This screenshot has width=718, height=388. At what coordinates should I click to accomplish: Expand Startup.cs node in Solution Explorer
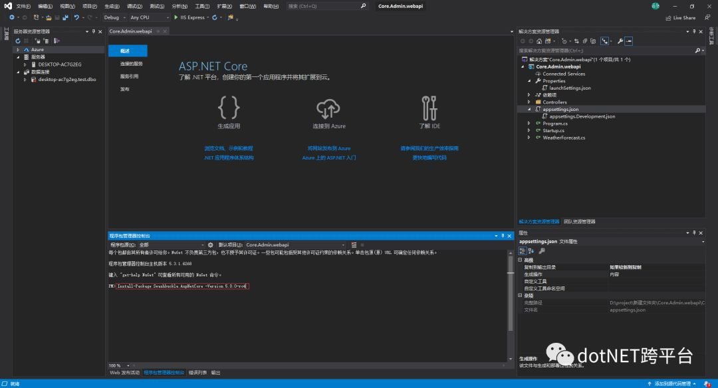click(x=529, y=130)
